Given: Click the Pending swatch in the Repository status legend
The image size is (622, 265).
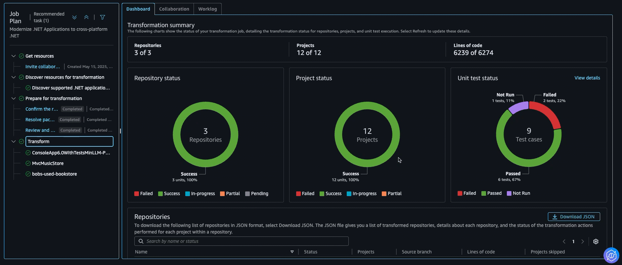Looking at the screenshot, I should pos(247,194).
